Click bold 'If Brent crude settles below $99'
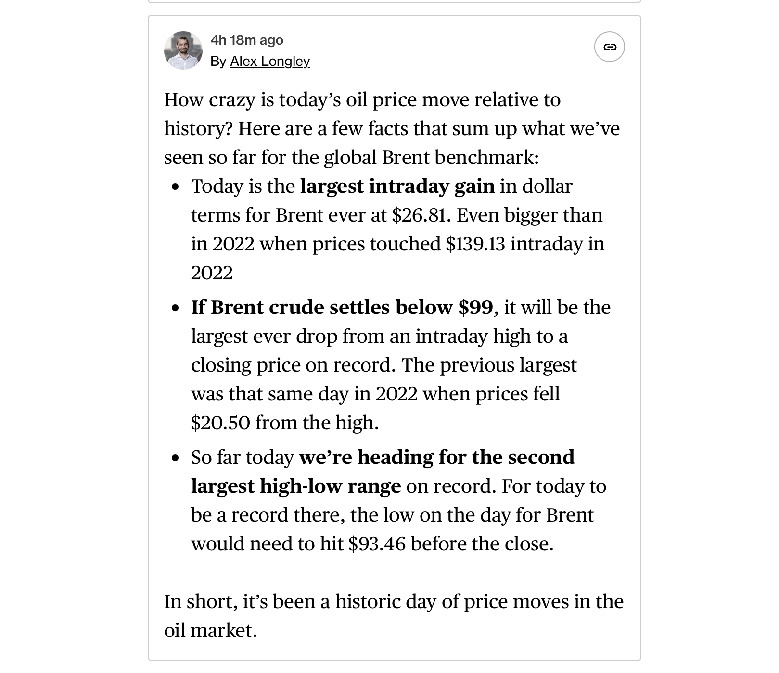 [342, 307]
